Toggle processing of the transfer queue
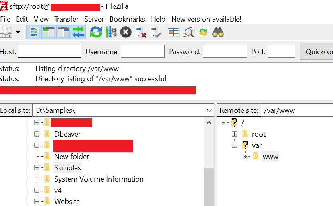 (111, 32)
